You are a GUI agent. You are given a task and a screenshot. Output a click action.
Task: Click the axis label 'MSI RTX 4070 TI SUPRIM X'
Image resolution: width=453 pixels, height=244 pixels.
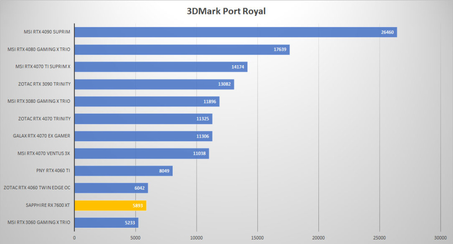click(43, 67)
